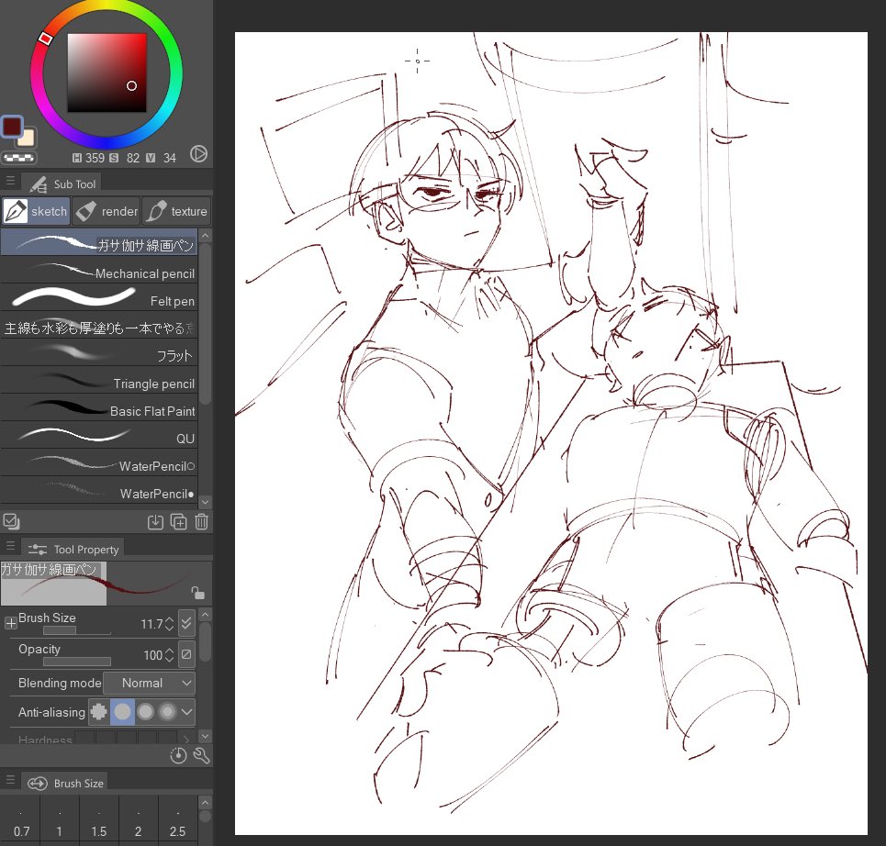The width and height of the screenshot is (886, 846).
Task: Select anti-aliasing Strong option
Action: [x=167, y=712]
